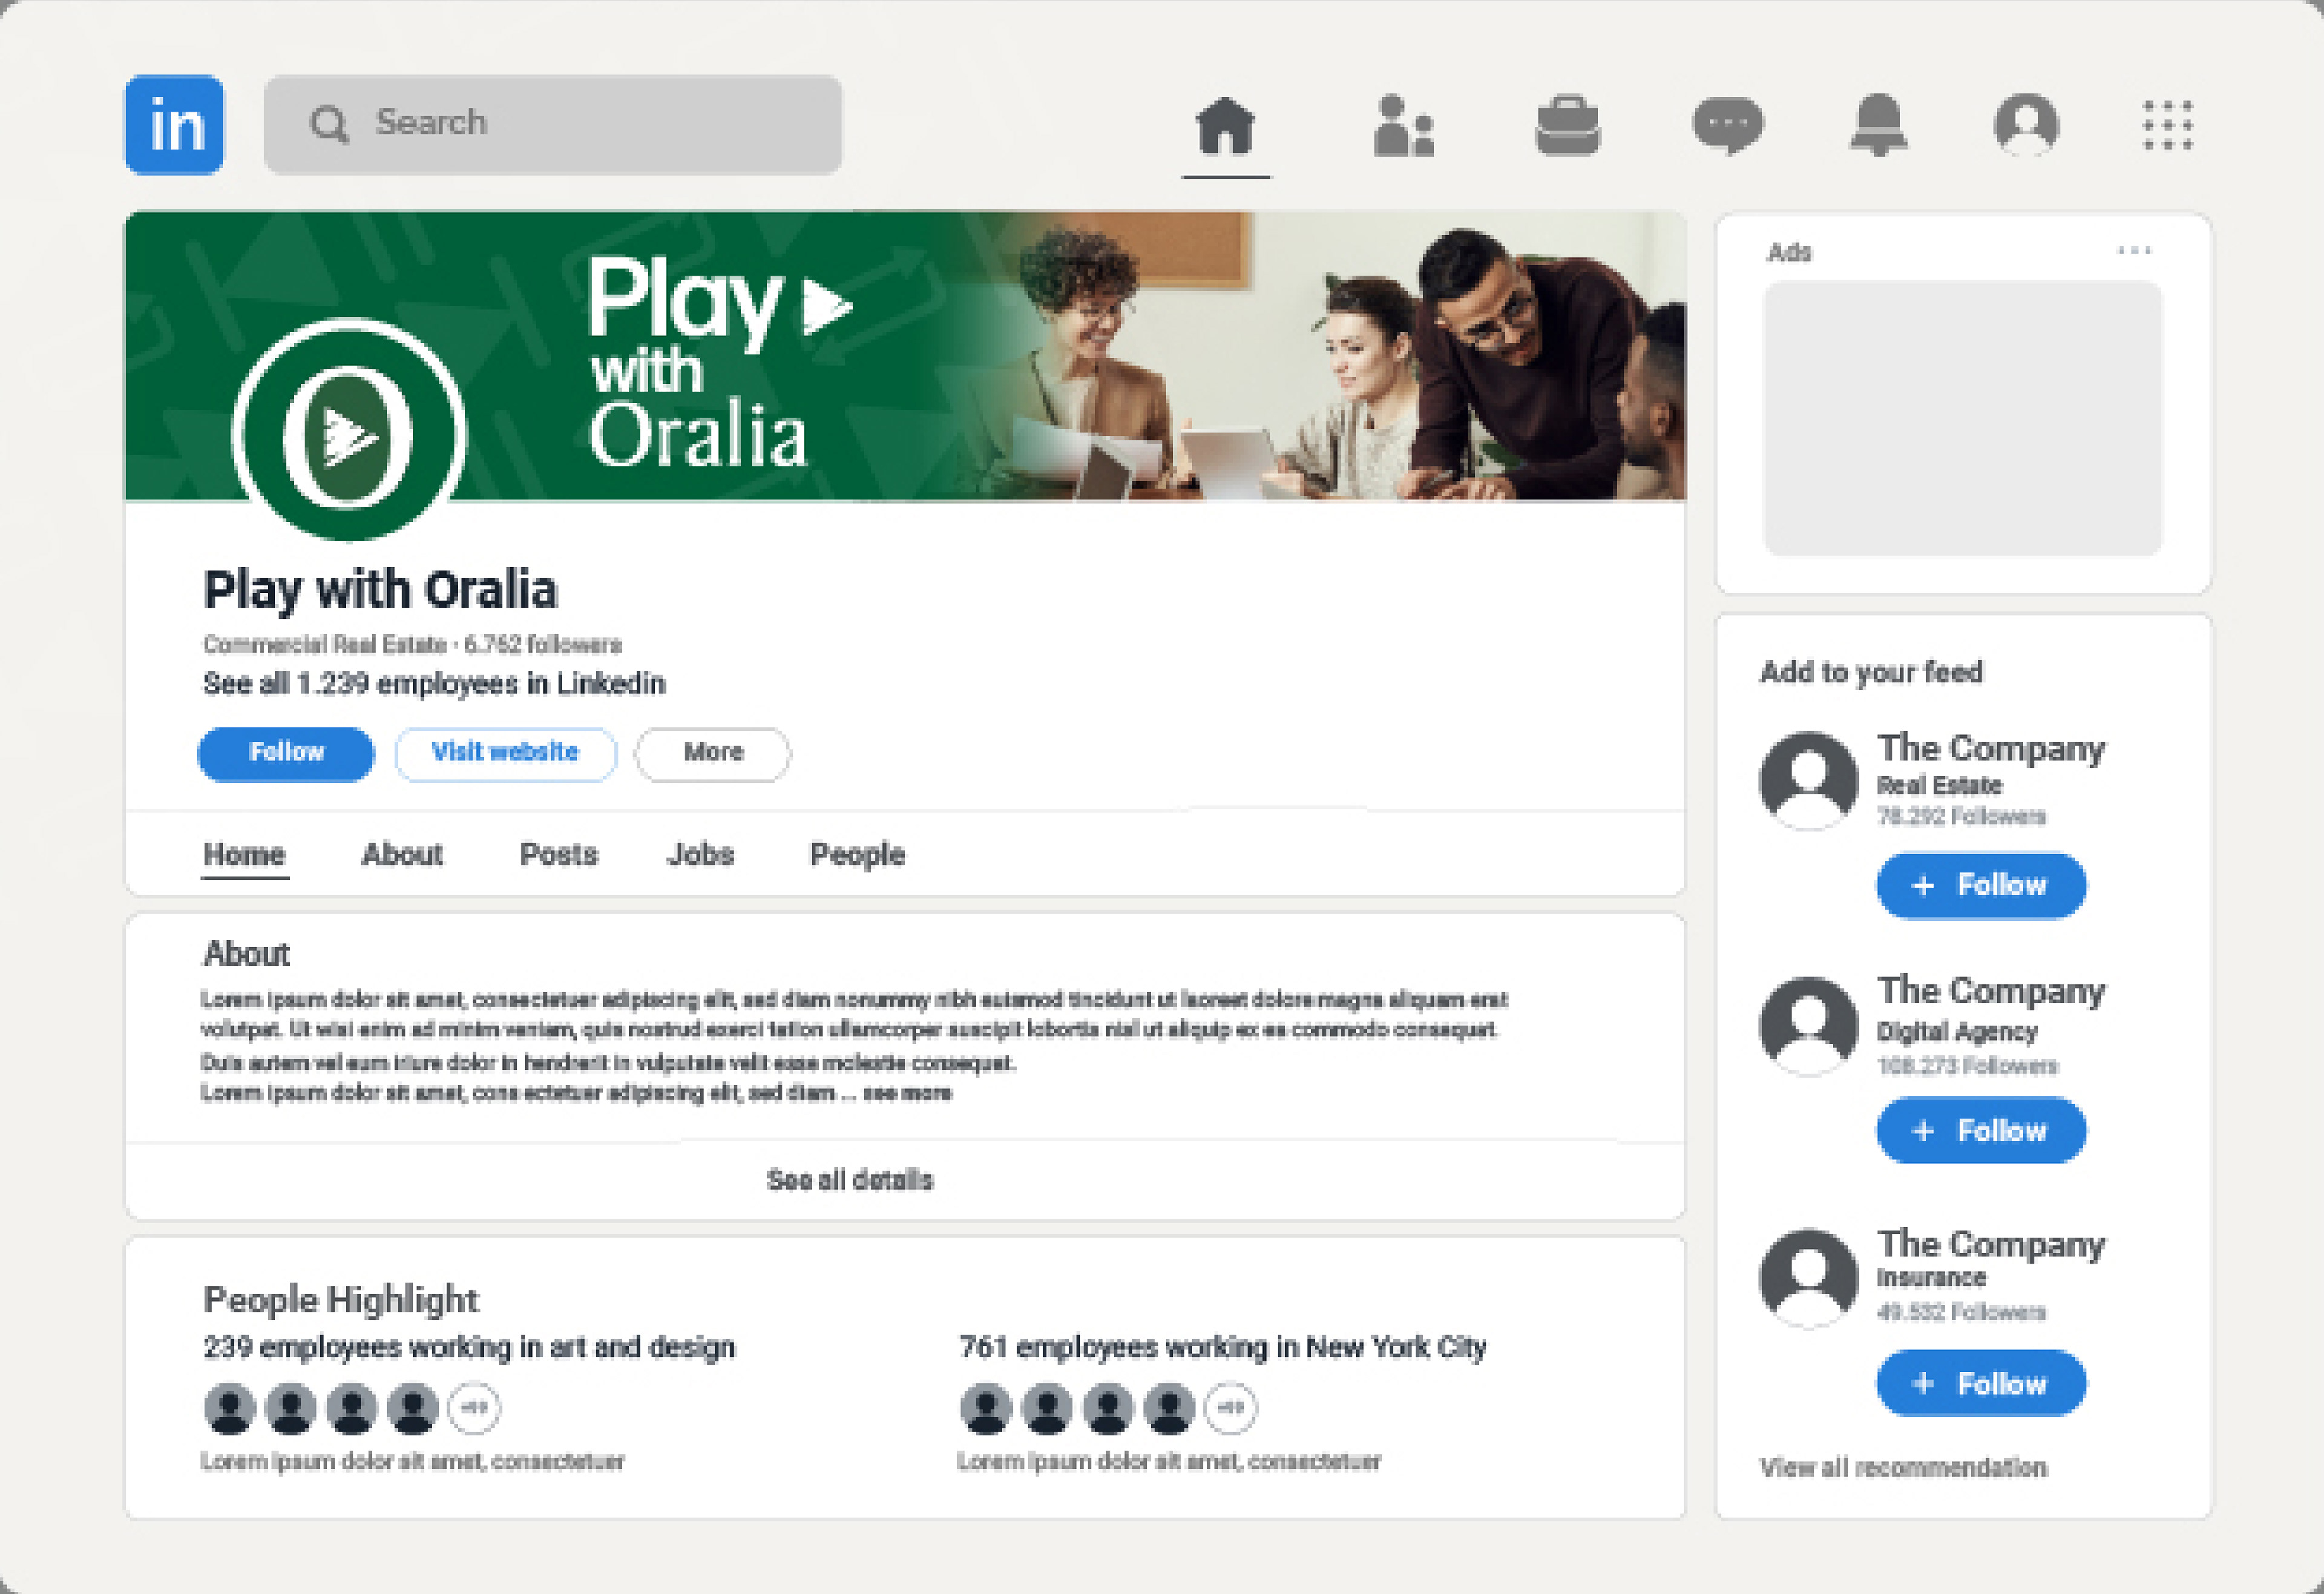Follow The Company Digital Agency
The image size is (2324, 1594).
[x=1981, y=1130]
